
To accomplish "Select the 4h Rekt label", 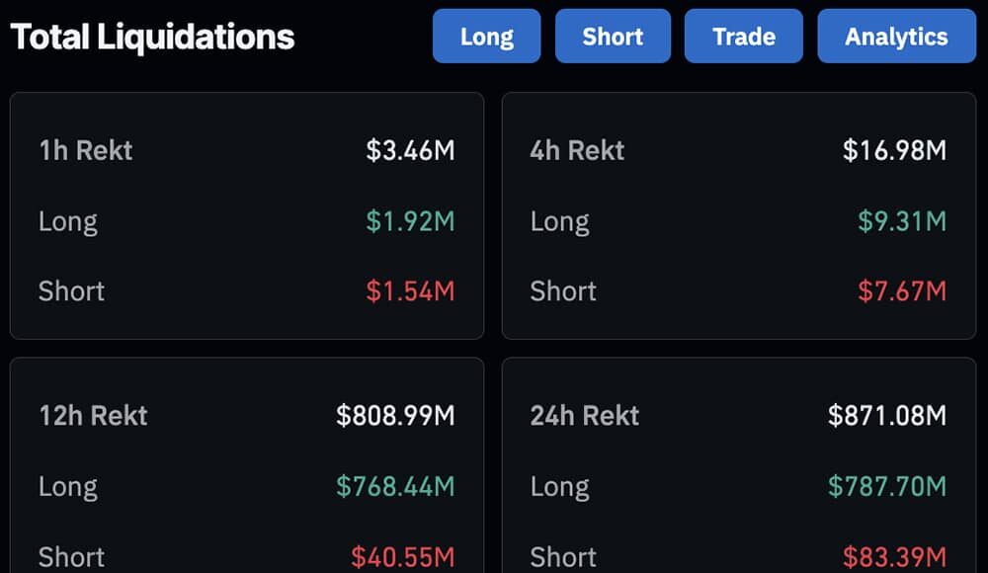I will point(577,150).
